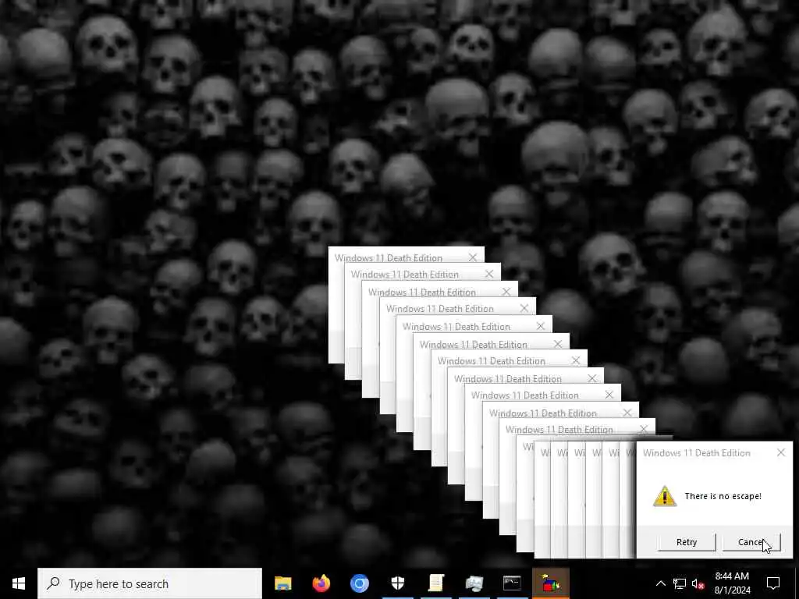This screenshot has height=599, width=799.
Task: Click the 'There is no escape!' message text
Action: [723, 496]
